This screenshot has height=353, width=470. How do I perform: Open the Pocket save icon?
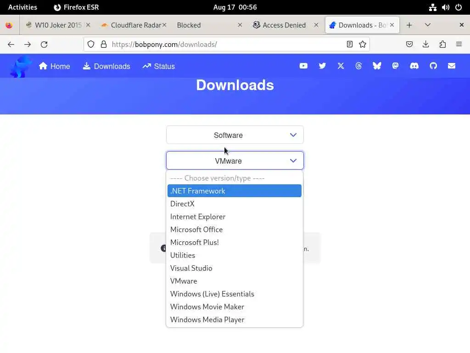pos(409,45)
